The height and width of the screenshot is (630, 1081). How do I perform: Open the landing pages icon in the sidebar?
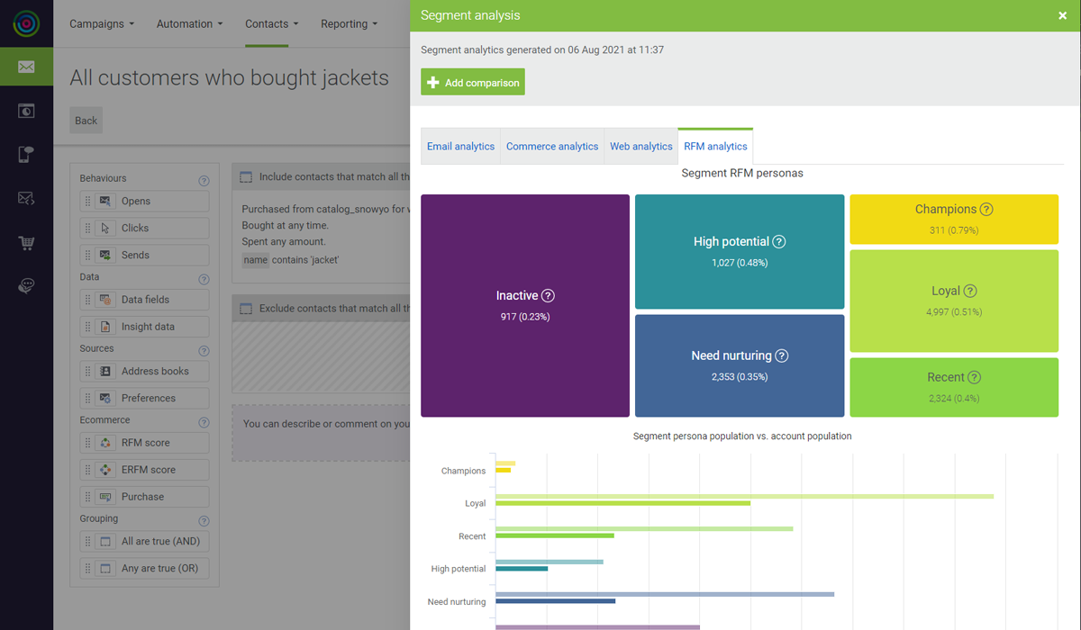click(25, 110)
